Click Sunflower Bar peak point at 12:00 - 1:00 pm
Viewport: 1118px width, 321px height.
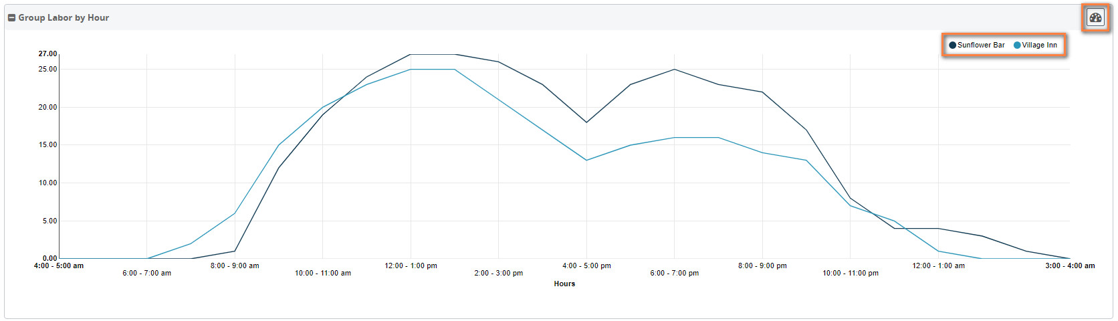[411, 54]
